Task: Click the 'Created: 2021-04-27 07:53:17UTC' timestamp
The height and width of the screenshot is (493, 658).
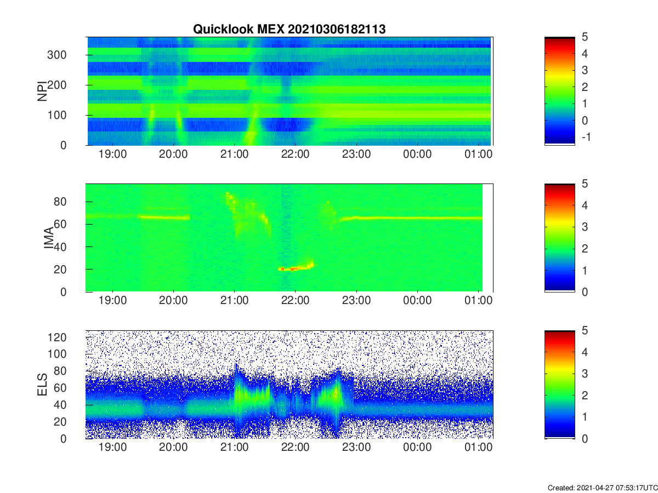Action: coord(602,488)
